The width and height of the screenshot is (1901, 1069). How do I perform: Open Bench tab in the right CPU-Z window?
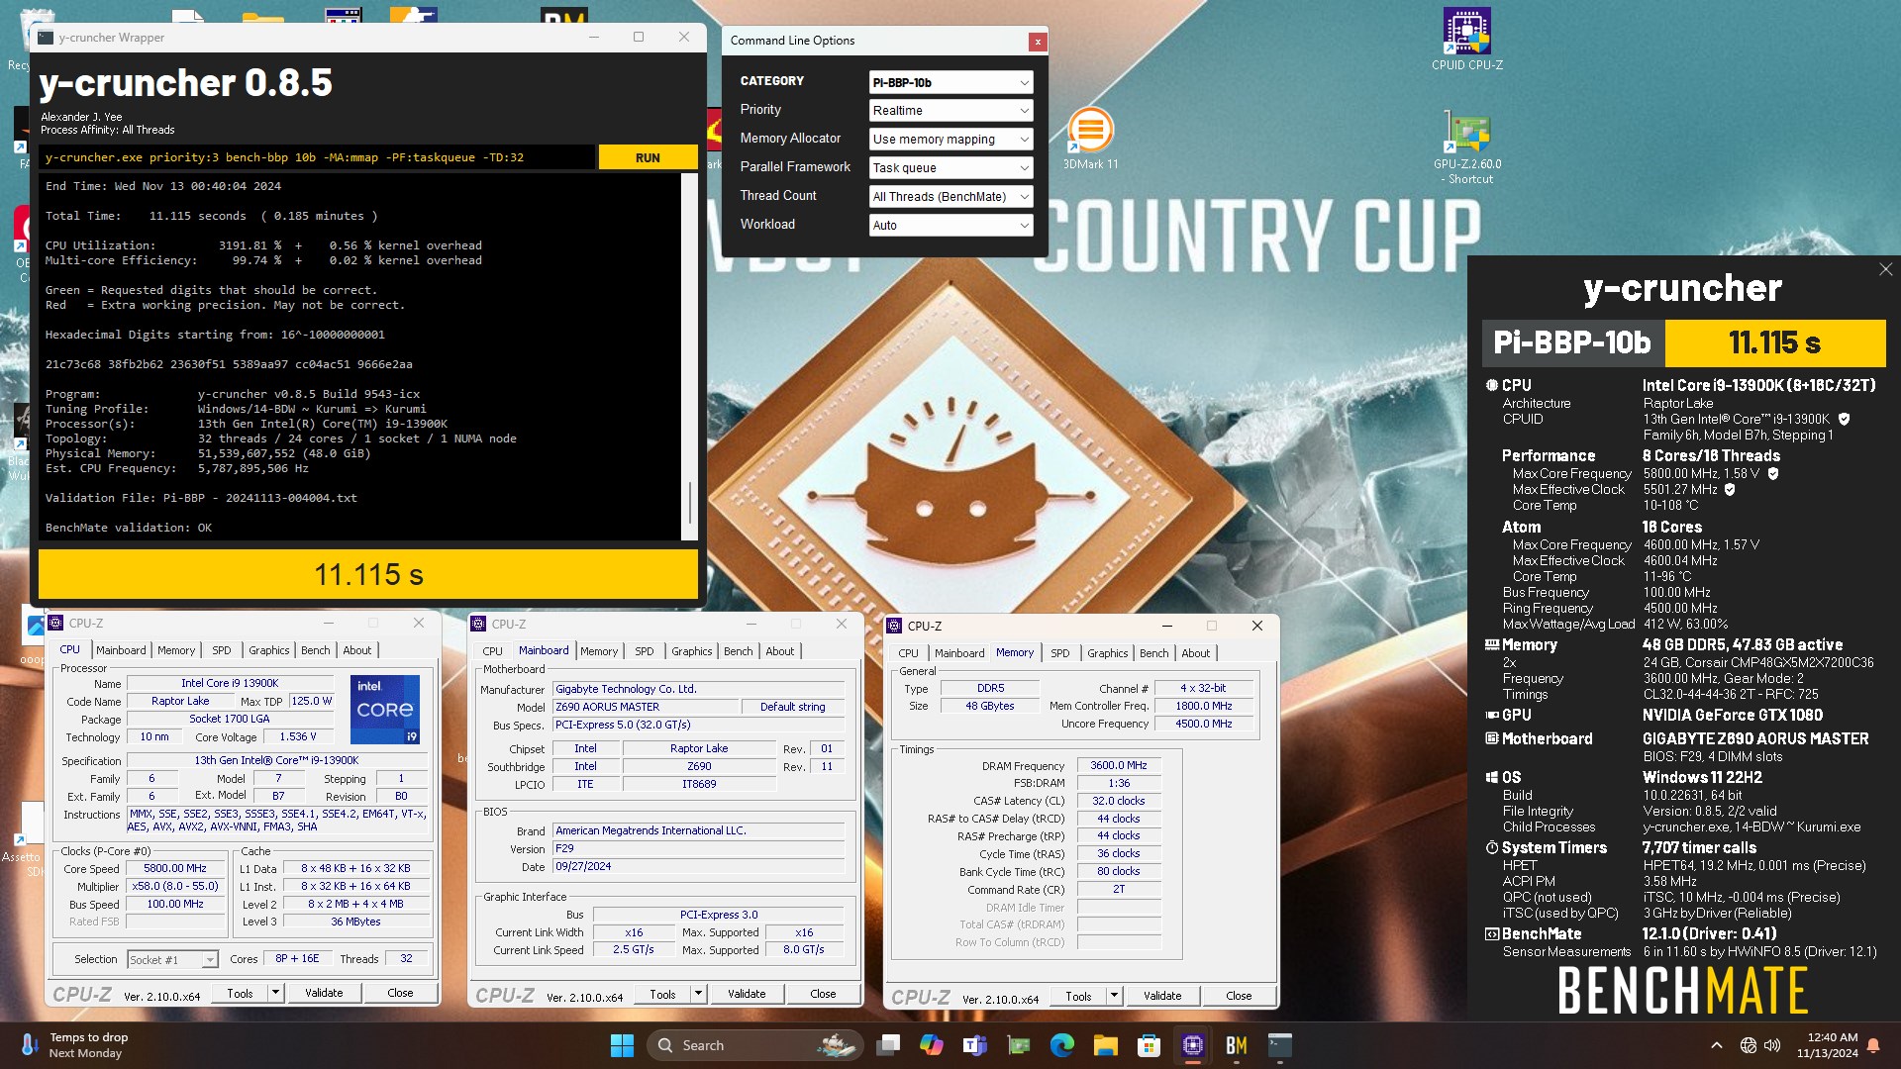pyautogui.click(x=1153, y=653)
